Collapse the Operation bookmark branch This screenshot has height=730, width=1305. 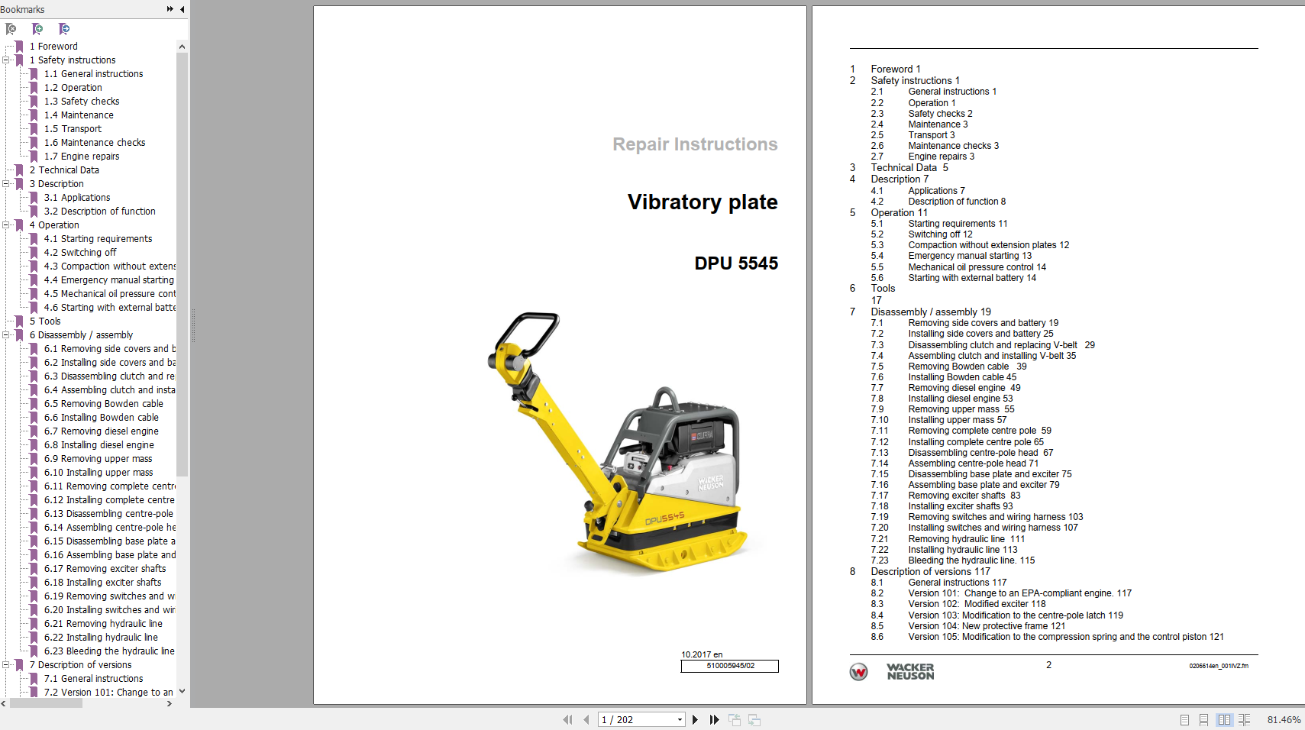click(6, 224)
